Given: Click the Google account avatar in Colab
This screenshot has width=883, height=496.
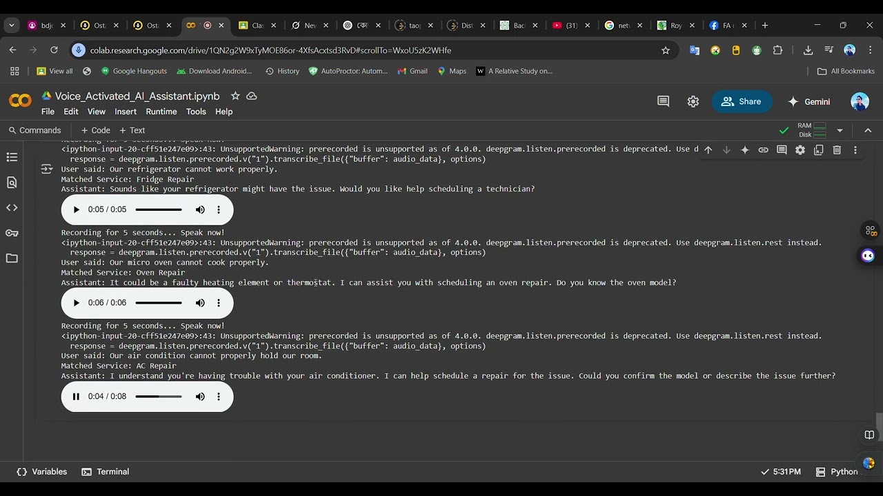Looking at the screenshot, I should click(860, 101).
